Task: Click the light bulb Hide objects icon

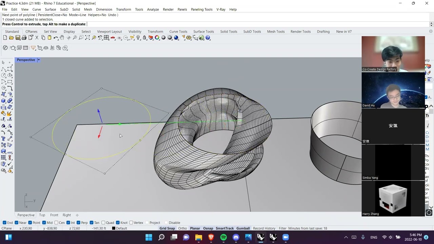Action: [x=138, y=38]
